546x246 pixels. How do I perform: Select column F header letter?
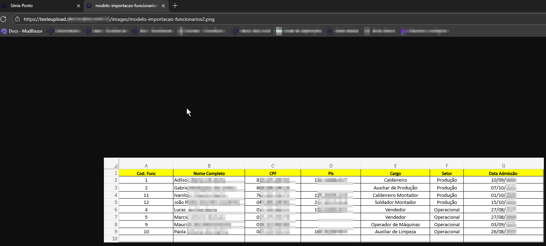447,166
